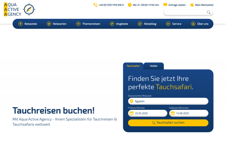This screenshot has width=226, height=141.
Task: Click the site search input field
Action: (188, 12)
